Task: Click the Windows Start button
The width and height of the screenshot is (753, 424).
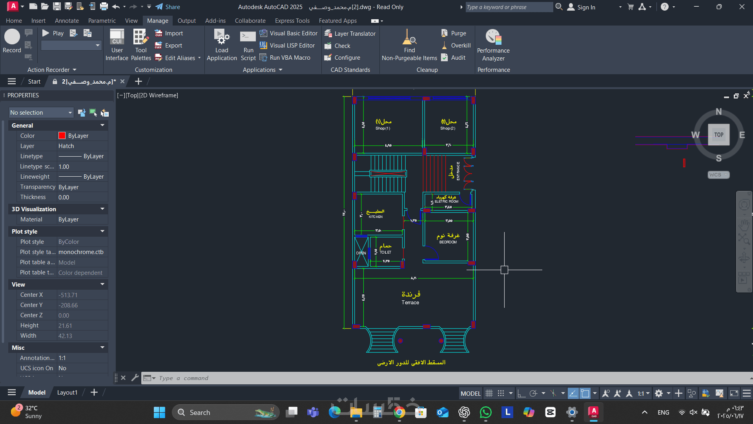Action: tap(159, 412)
